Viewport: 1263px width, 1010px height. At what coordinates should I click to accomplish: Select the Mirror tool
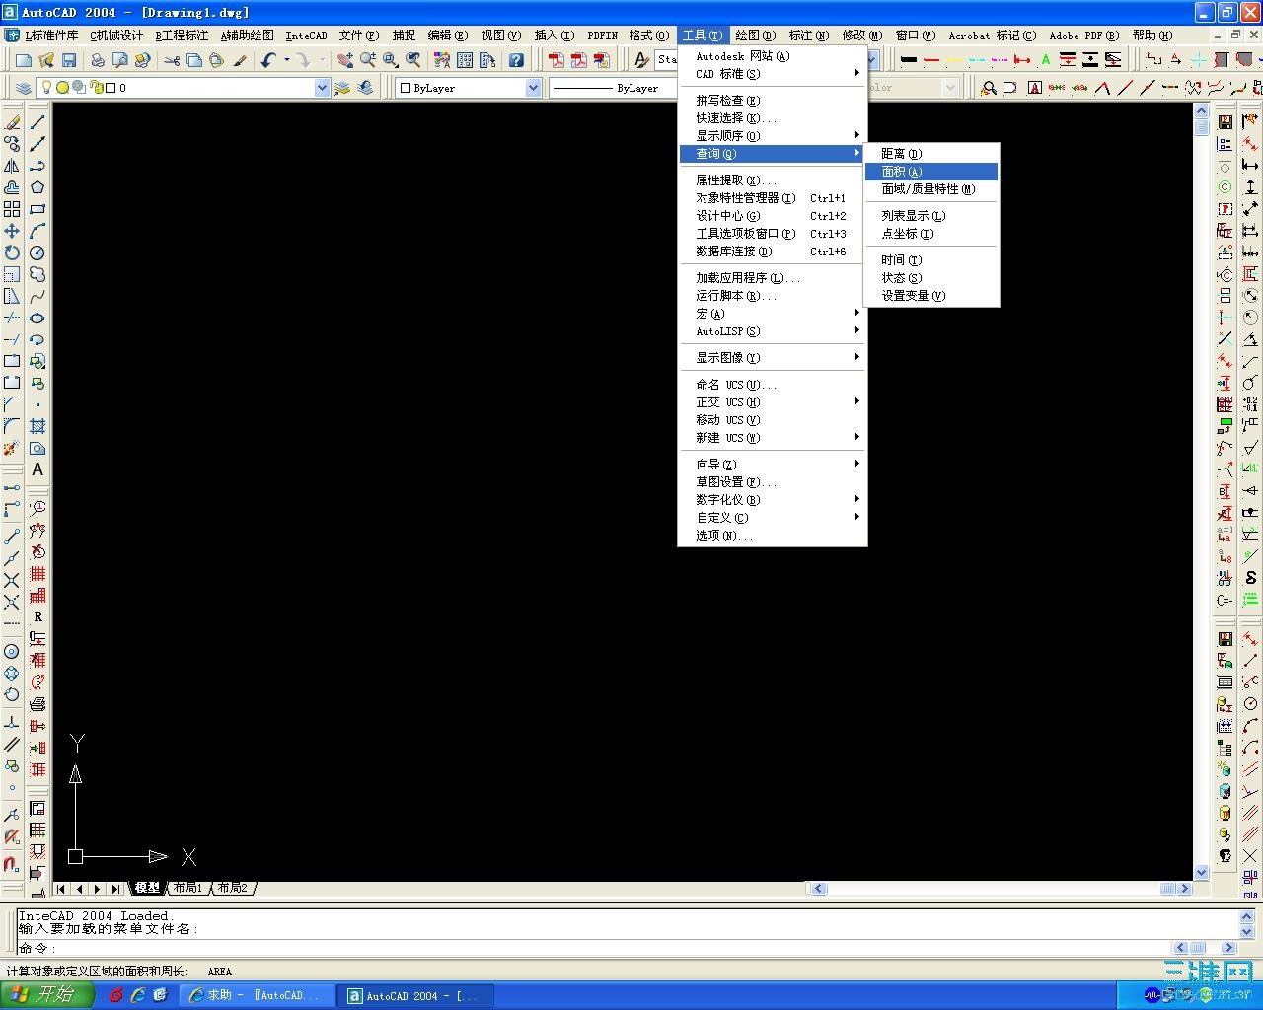point(12,166)
